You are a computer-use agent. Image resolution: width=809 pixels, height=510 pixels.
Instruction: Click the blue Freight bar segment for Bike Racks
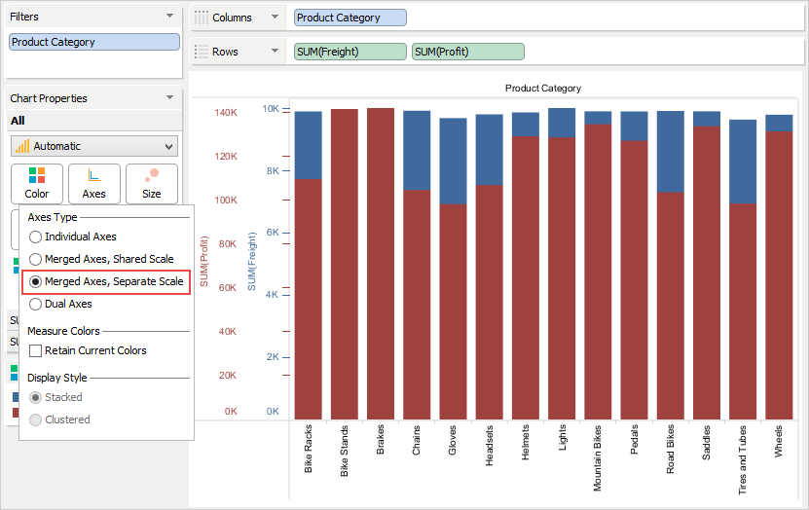tap(308, 145)
